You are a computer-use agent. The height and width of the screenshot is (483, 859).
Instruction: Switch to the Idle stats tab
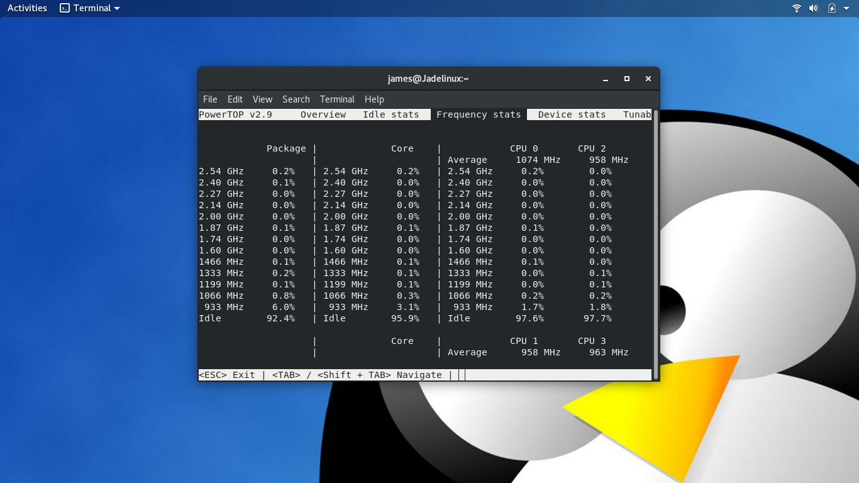click(391, 114)
